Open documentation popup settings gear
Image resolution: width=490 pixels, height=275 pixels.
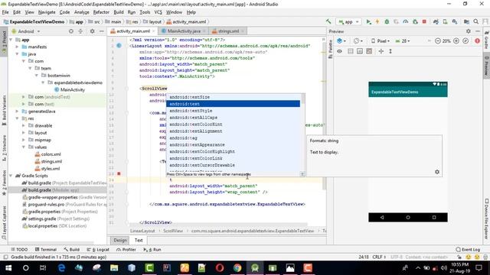click(x=437, y=172)
